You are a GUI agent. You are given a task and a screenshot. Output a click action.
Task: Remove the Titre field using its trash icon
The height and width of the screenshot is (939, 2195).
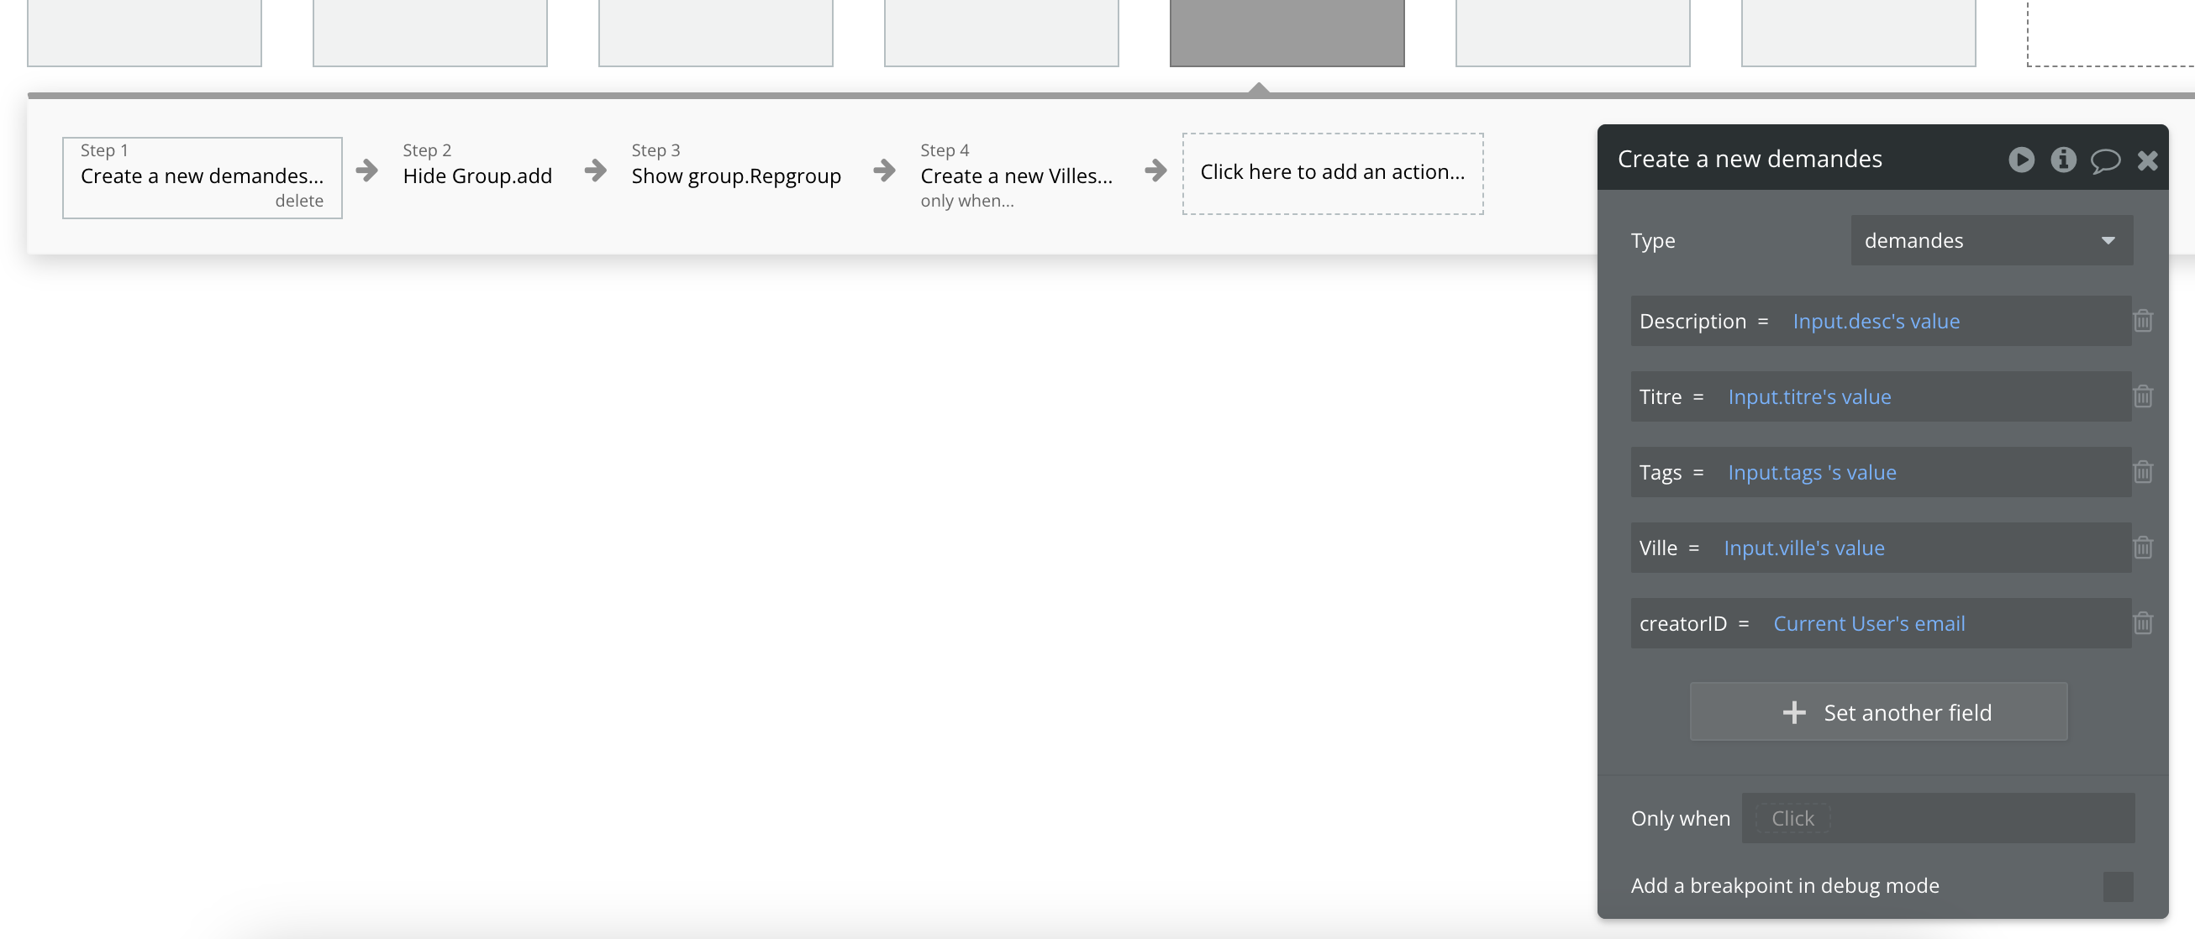click(2143, 396)
